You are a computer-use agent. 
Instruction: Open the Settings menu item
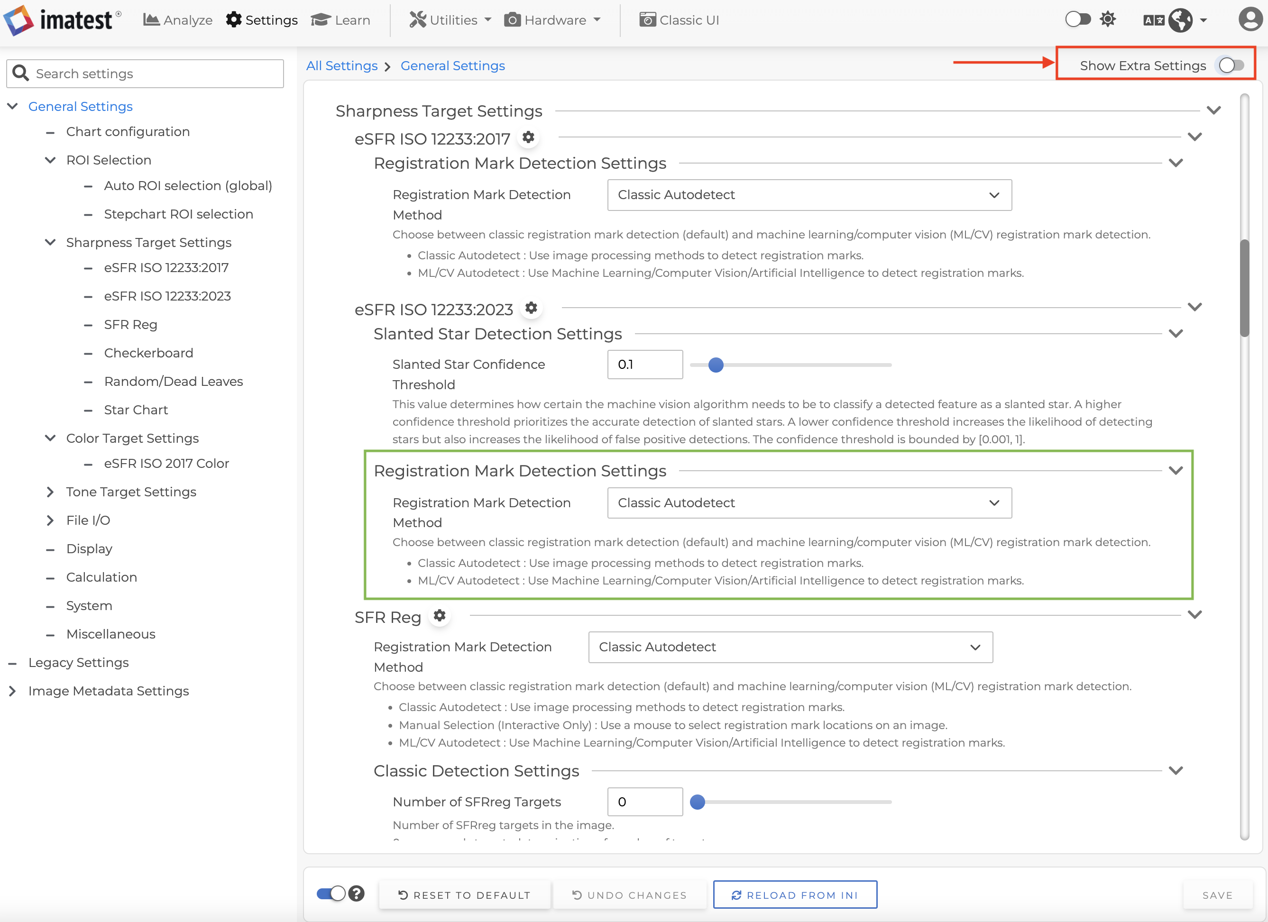point(262,20)
